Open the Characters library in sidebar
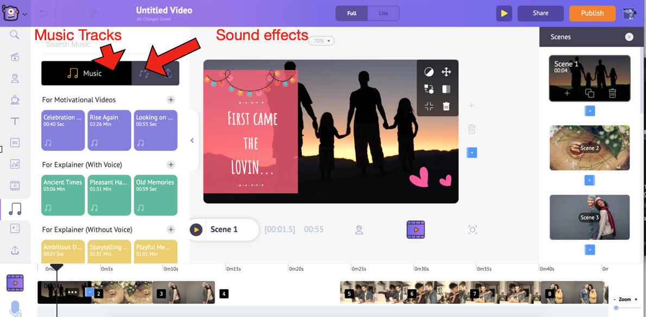Viewport: 646px width, 317px height. tap(15, 78)
